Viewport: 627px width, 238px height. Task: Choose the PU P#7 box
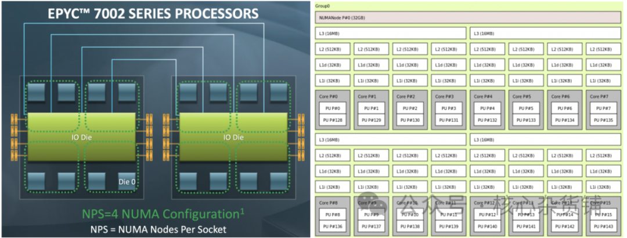(604, 108)
